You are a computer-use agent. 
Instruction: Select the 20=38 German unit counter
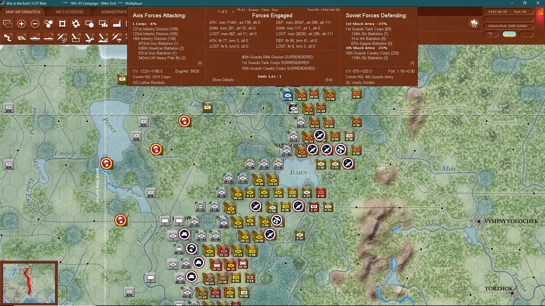(221, 193)
